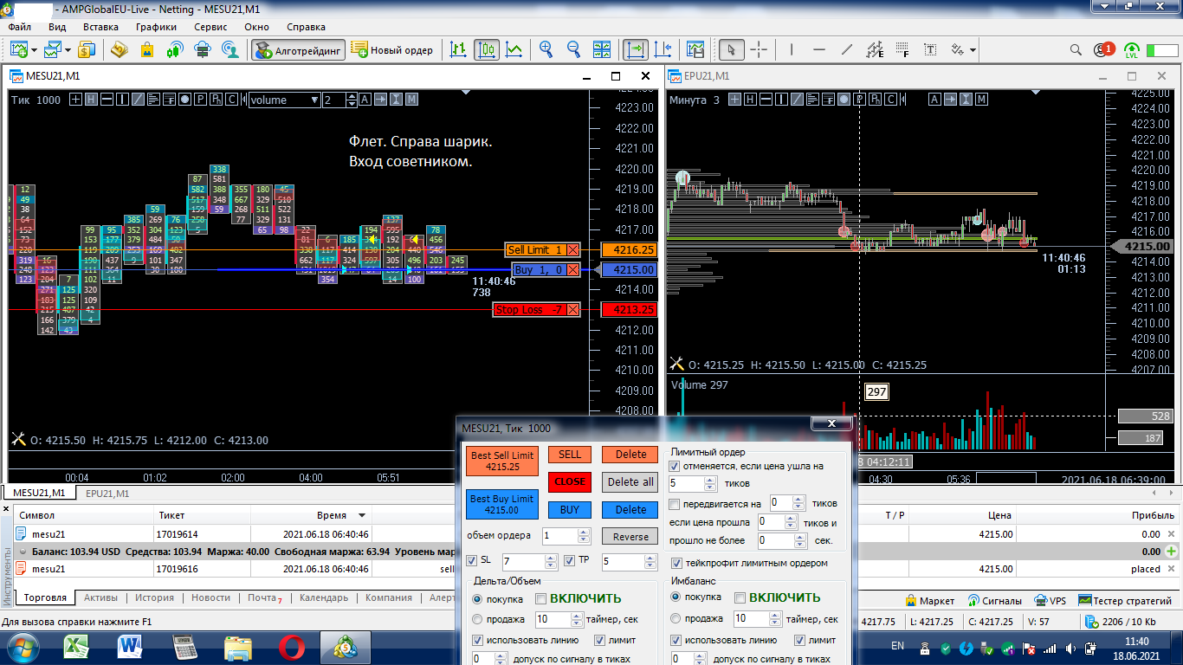Check ВКЛЮЧИТЬ in the Дельта/Объем group
Screen dimensions: 1183x665
[x=541, y=597]
